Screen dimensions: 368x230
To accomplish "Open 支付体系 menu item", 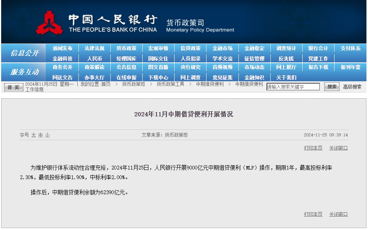I will [x=350, y=48].
